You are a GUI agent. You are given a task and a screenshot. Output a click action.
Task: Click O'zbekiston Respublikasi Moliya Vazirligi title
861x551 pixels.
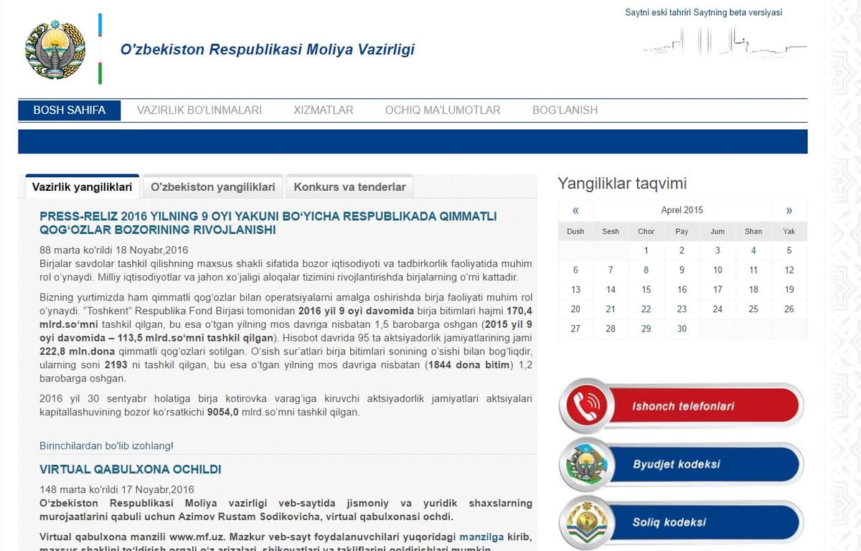tap(268, 50)
